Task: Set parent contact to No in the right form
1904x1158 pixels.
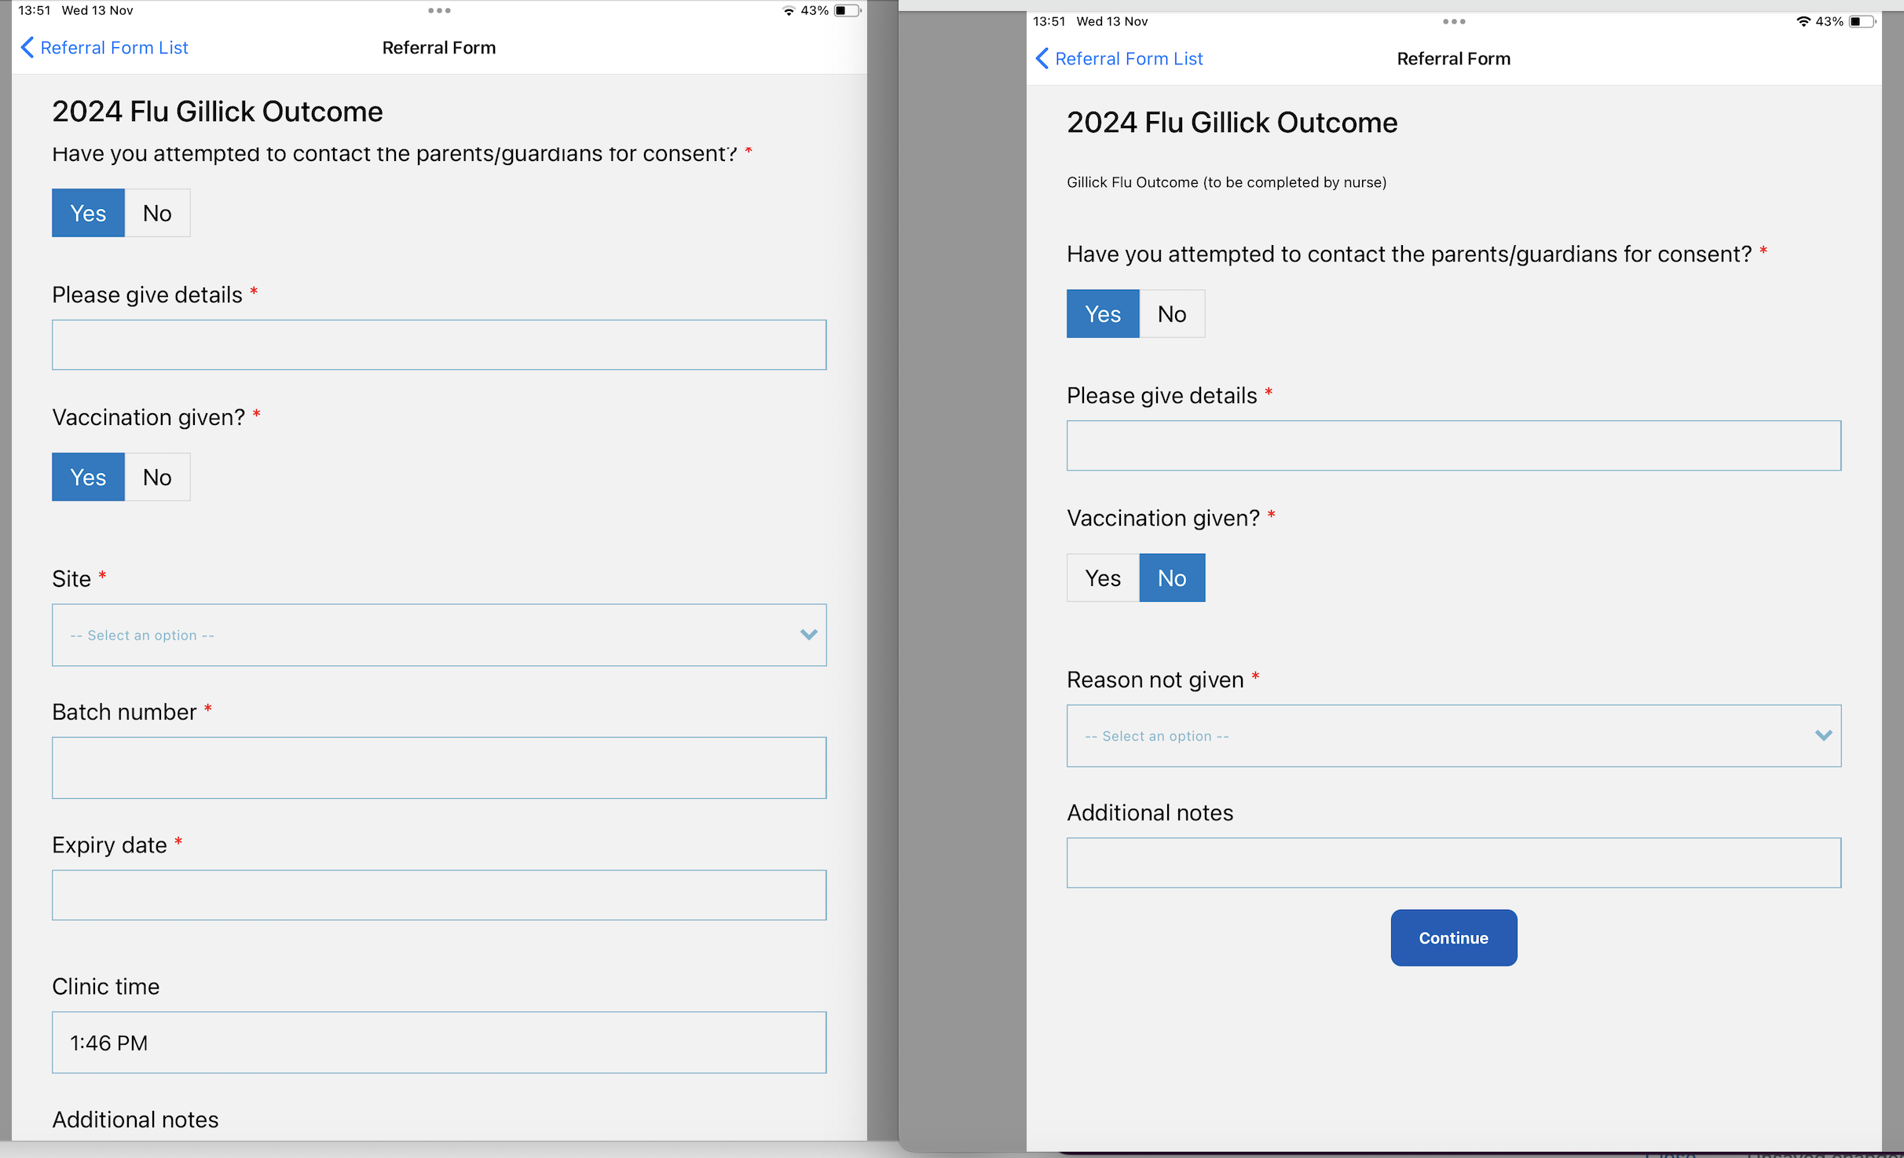Action: coord(1171,314)
